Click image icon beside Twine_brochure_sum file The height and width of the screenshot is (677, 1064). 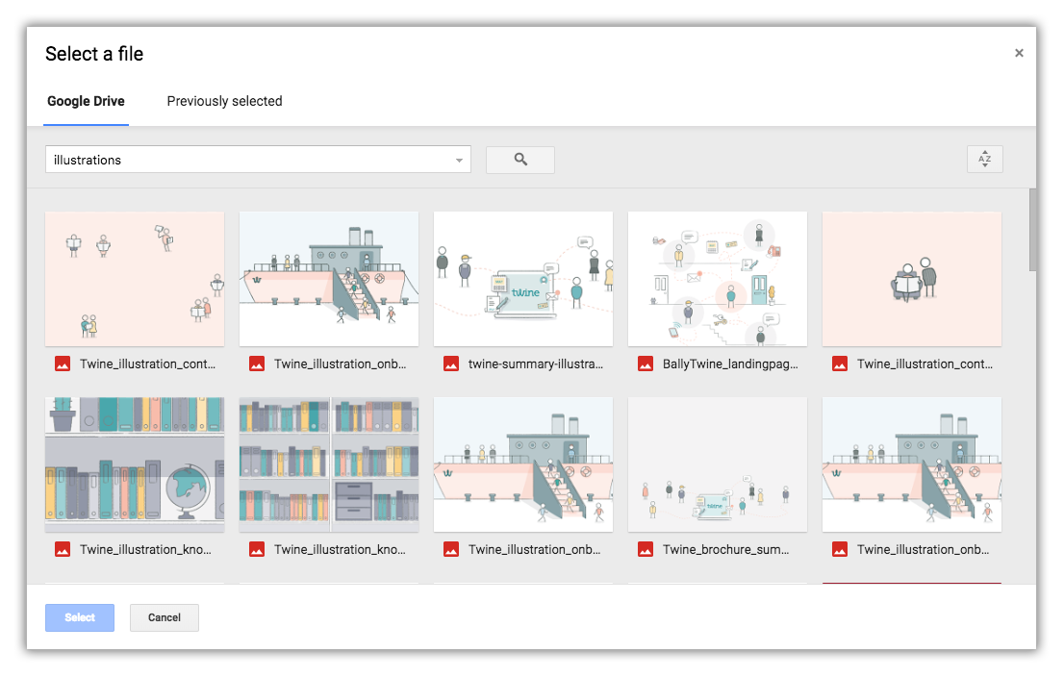pyautogui.click(x=646, y=549)
